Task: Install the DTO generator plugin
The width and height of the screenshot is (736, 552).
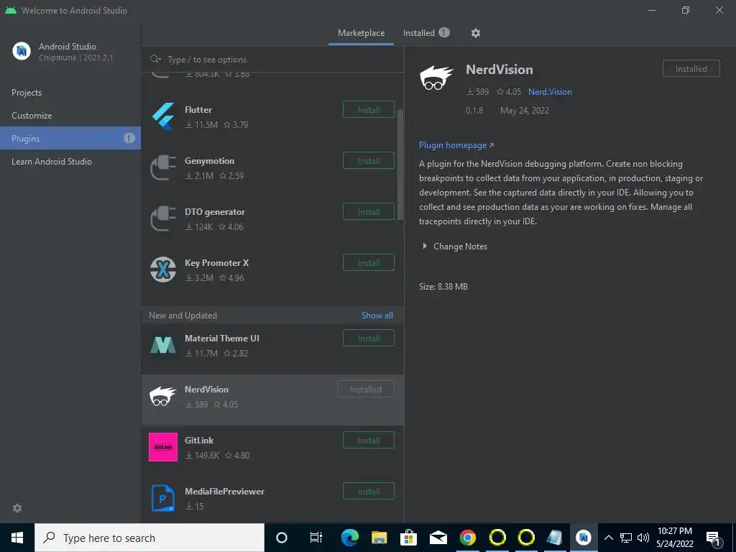Action: click(x=369, y=212)
